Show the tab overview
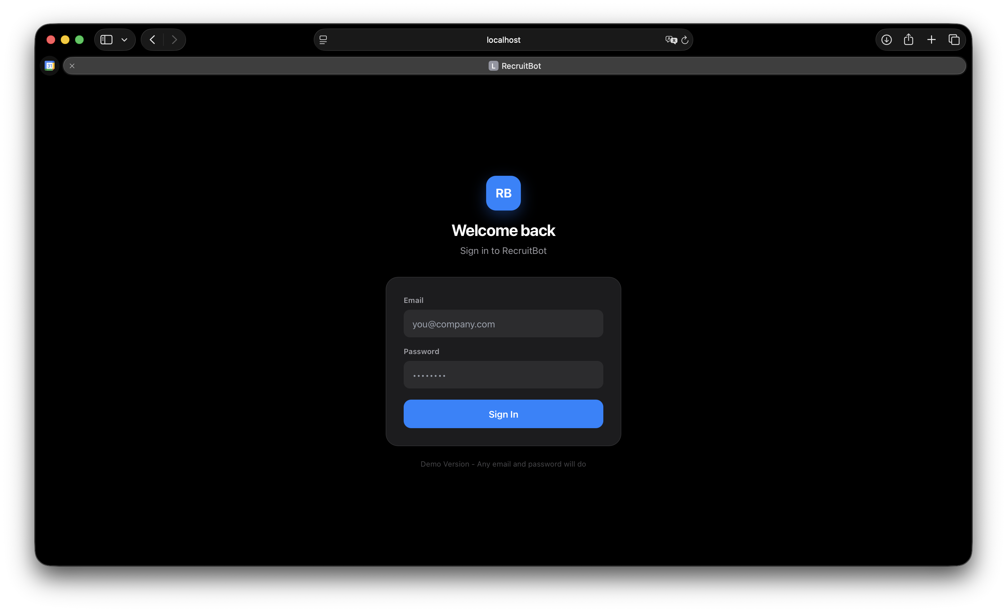 tap(954, 40)
